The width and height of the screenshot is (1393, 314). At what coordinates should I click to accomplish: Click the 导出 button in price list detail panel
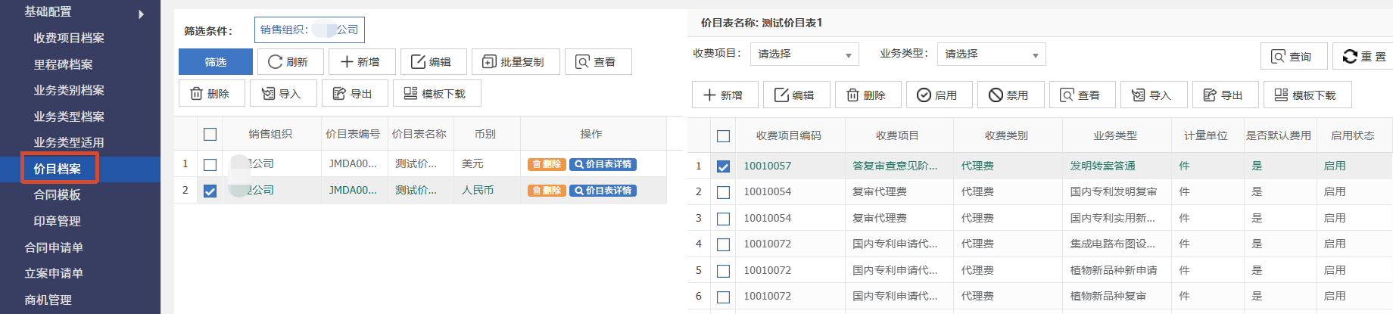(x=1225, y=95)
